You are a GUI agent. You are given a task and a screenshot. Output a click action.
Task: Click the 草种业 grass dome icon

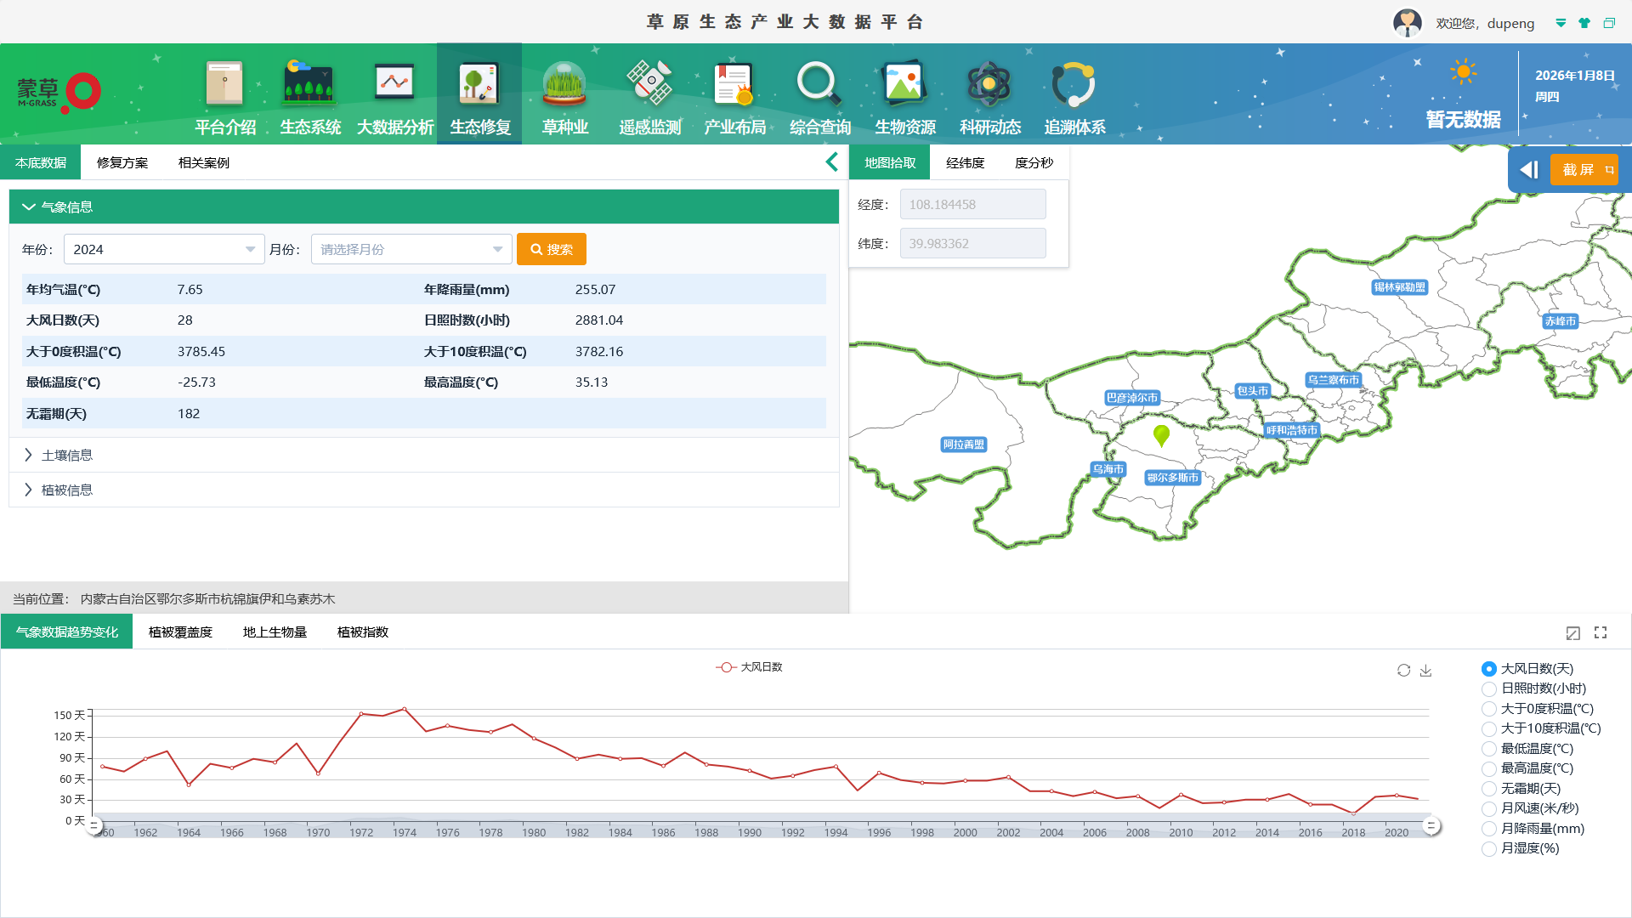pos(564,85)
